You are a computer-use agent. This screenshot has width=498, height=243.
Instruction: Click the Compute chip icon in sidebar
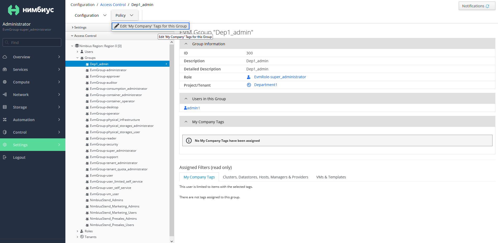(x=5, y=82)
